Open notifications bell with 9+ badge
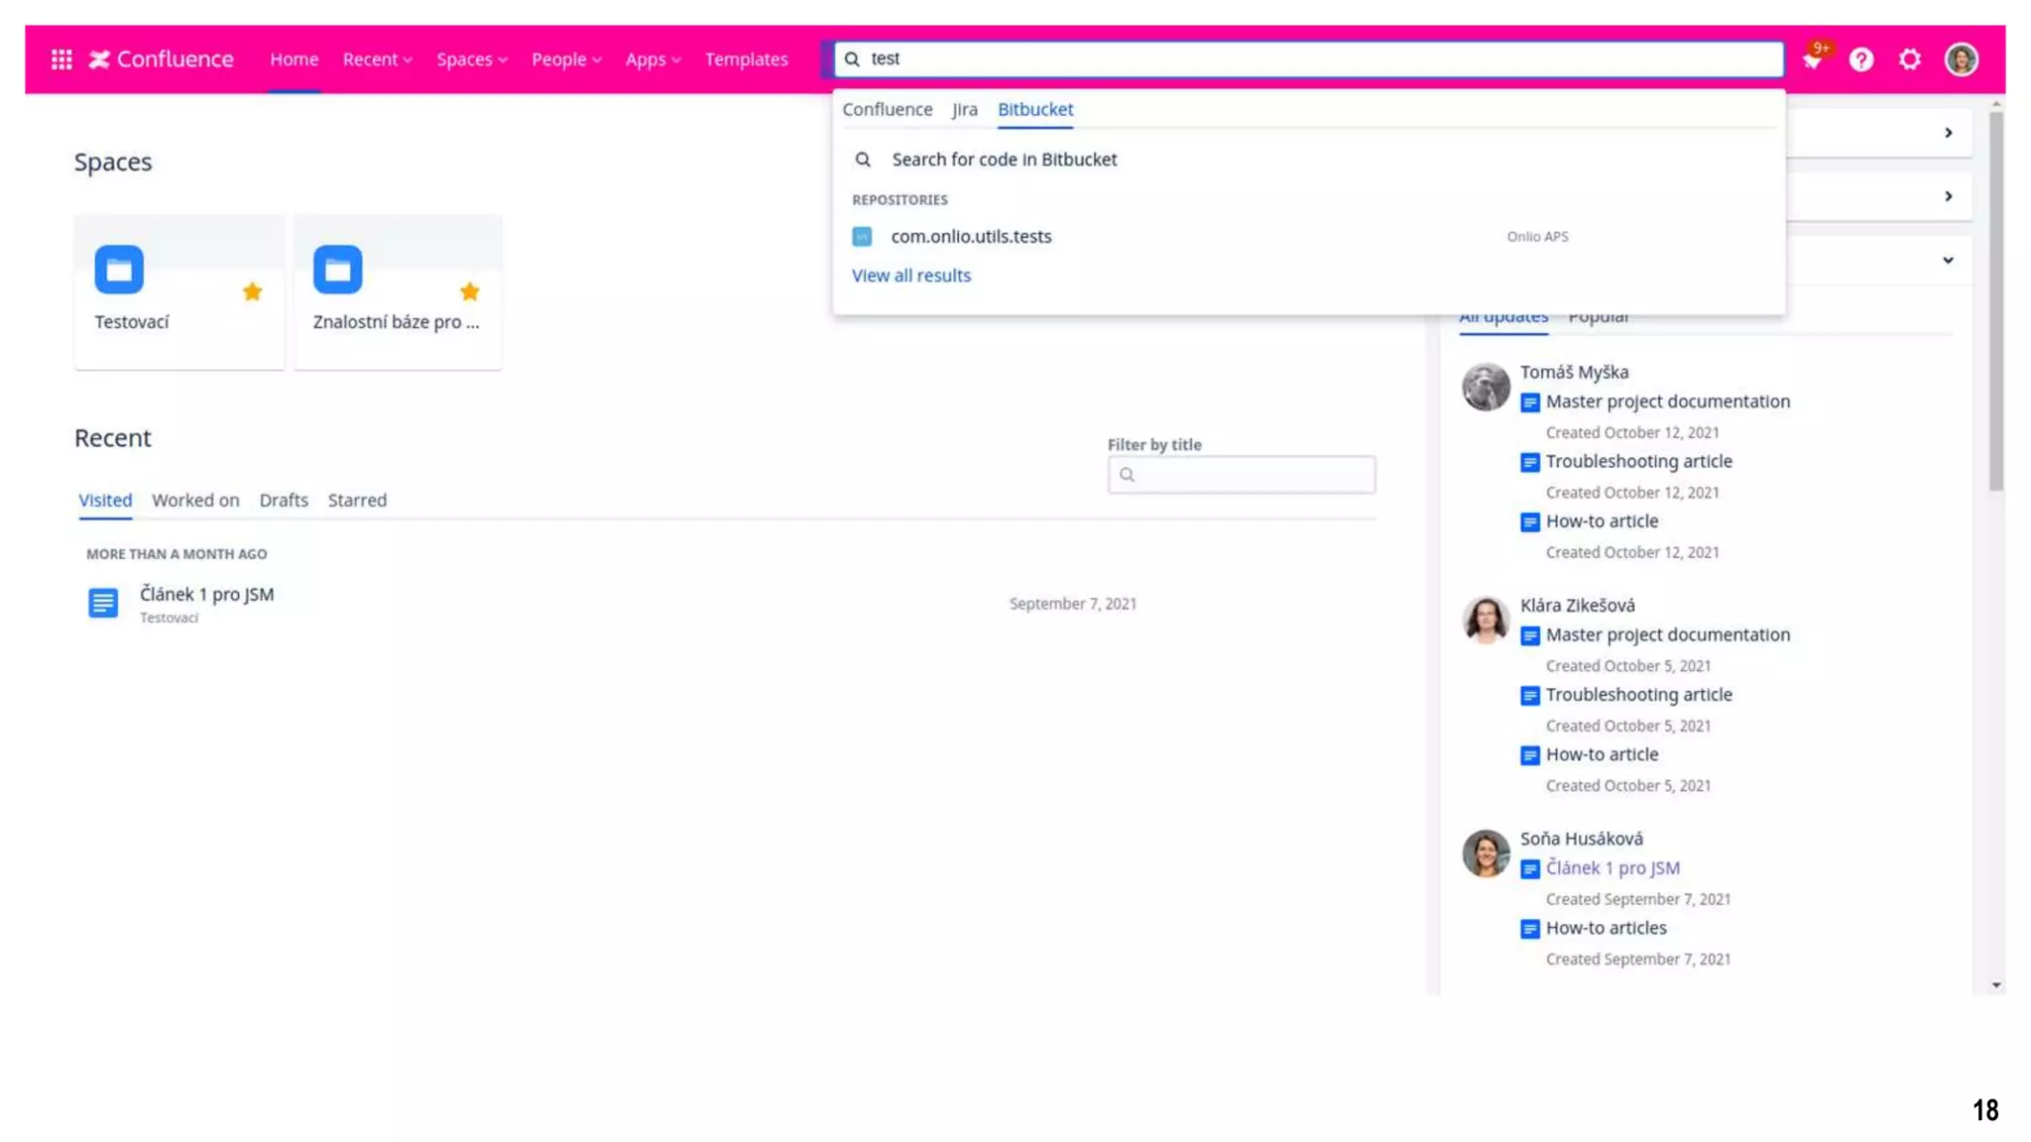2031x1142 pixels. pos(1812,60)
